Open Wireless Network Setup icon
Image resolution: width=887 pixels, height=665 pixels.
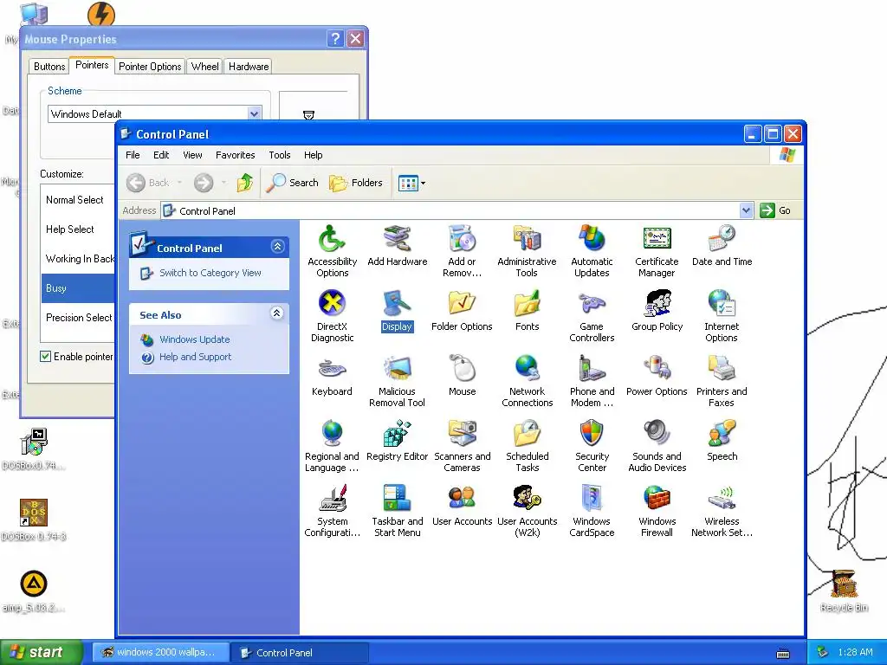coord(722,511)
